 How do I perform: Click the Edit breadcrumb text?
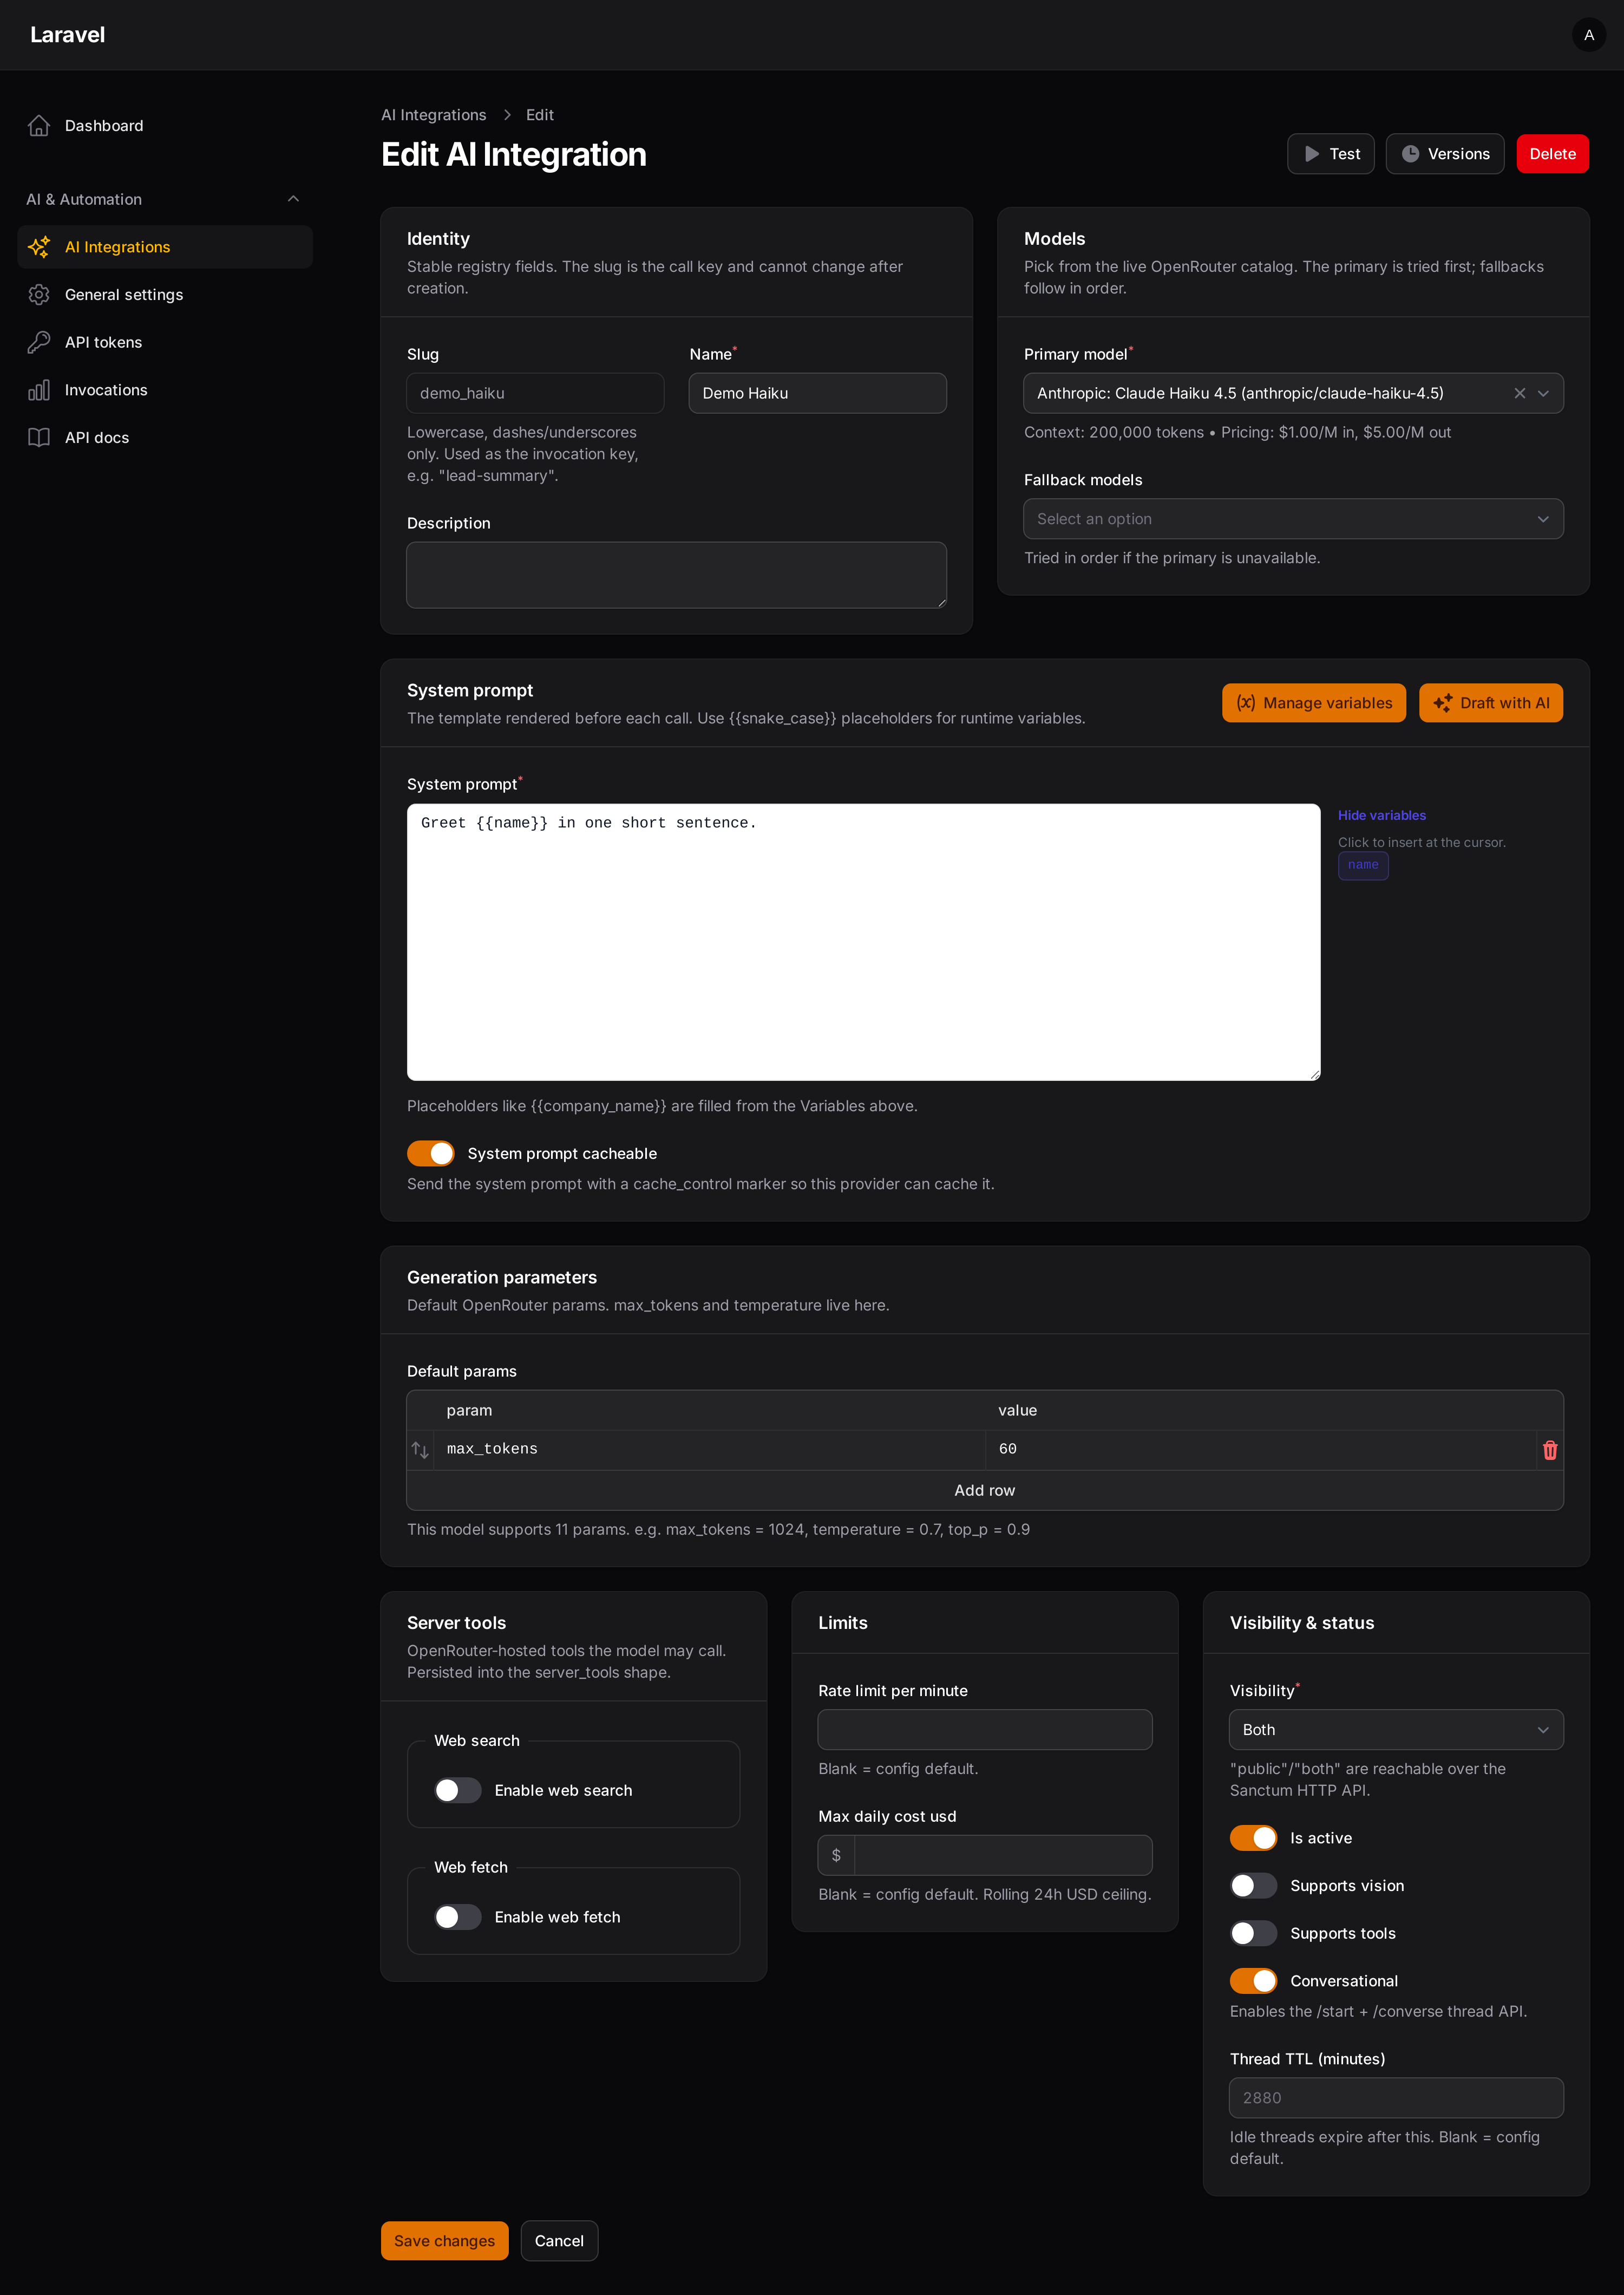tap(540, 115)
